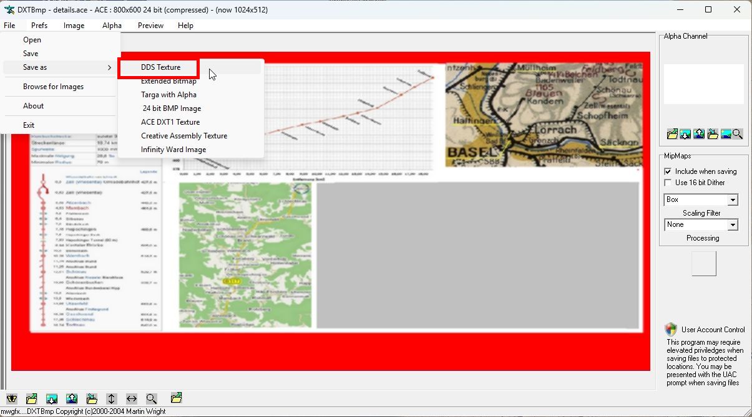The height and width of the screenshot is (417, 752).
Task: Select Targa with Alpha save format
Action: (x=168, y=95)
